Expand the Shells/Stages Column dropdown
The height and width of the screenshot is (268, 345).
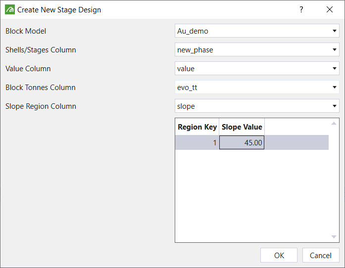[335, 50]
